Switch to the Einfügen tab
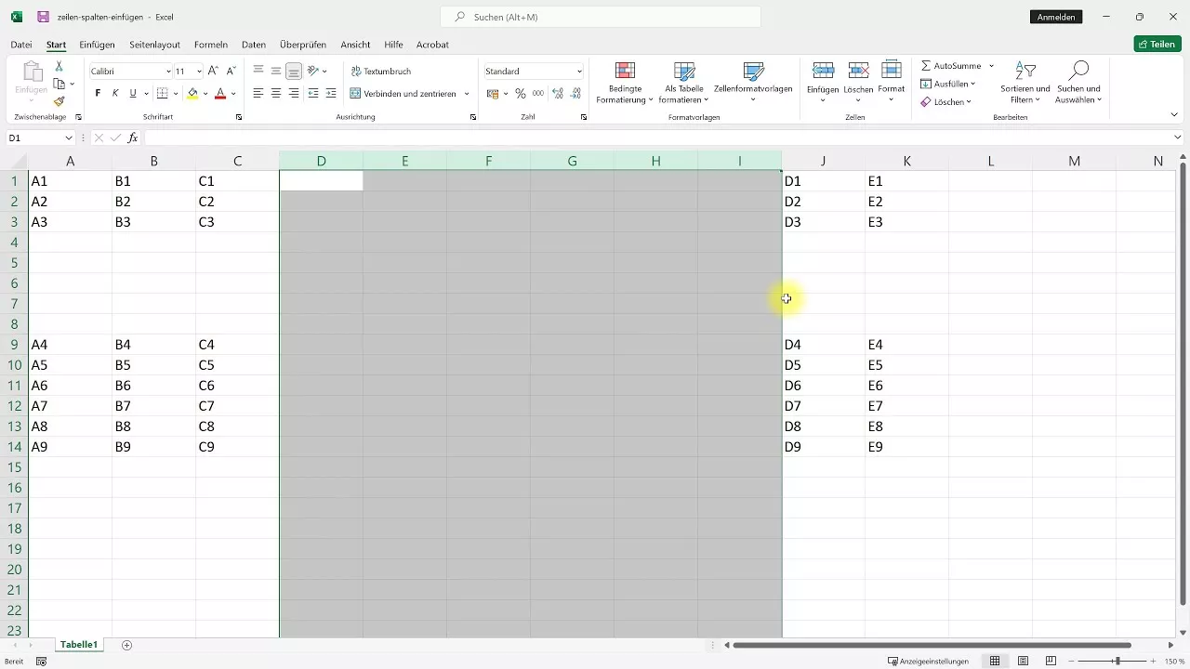This screenshot has height=669, width=1190. (98, 44)
